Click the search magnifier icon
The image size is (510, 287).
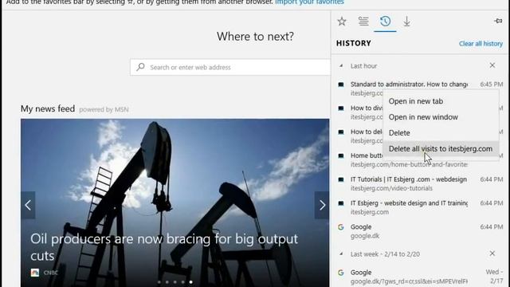click(140, 67)
